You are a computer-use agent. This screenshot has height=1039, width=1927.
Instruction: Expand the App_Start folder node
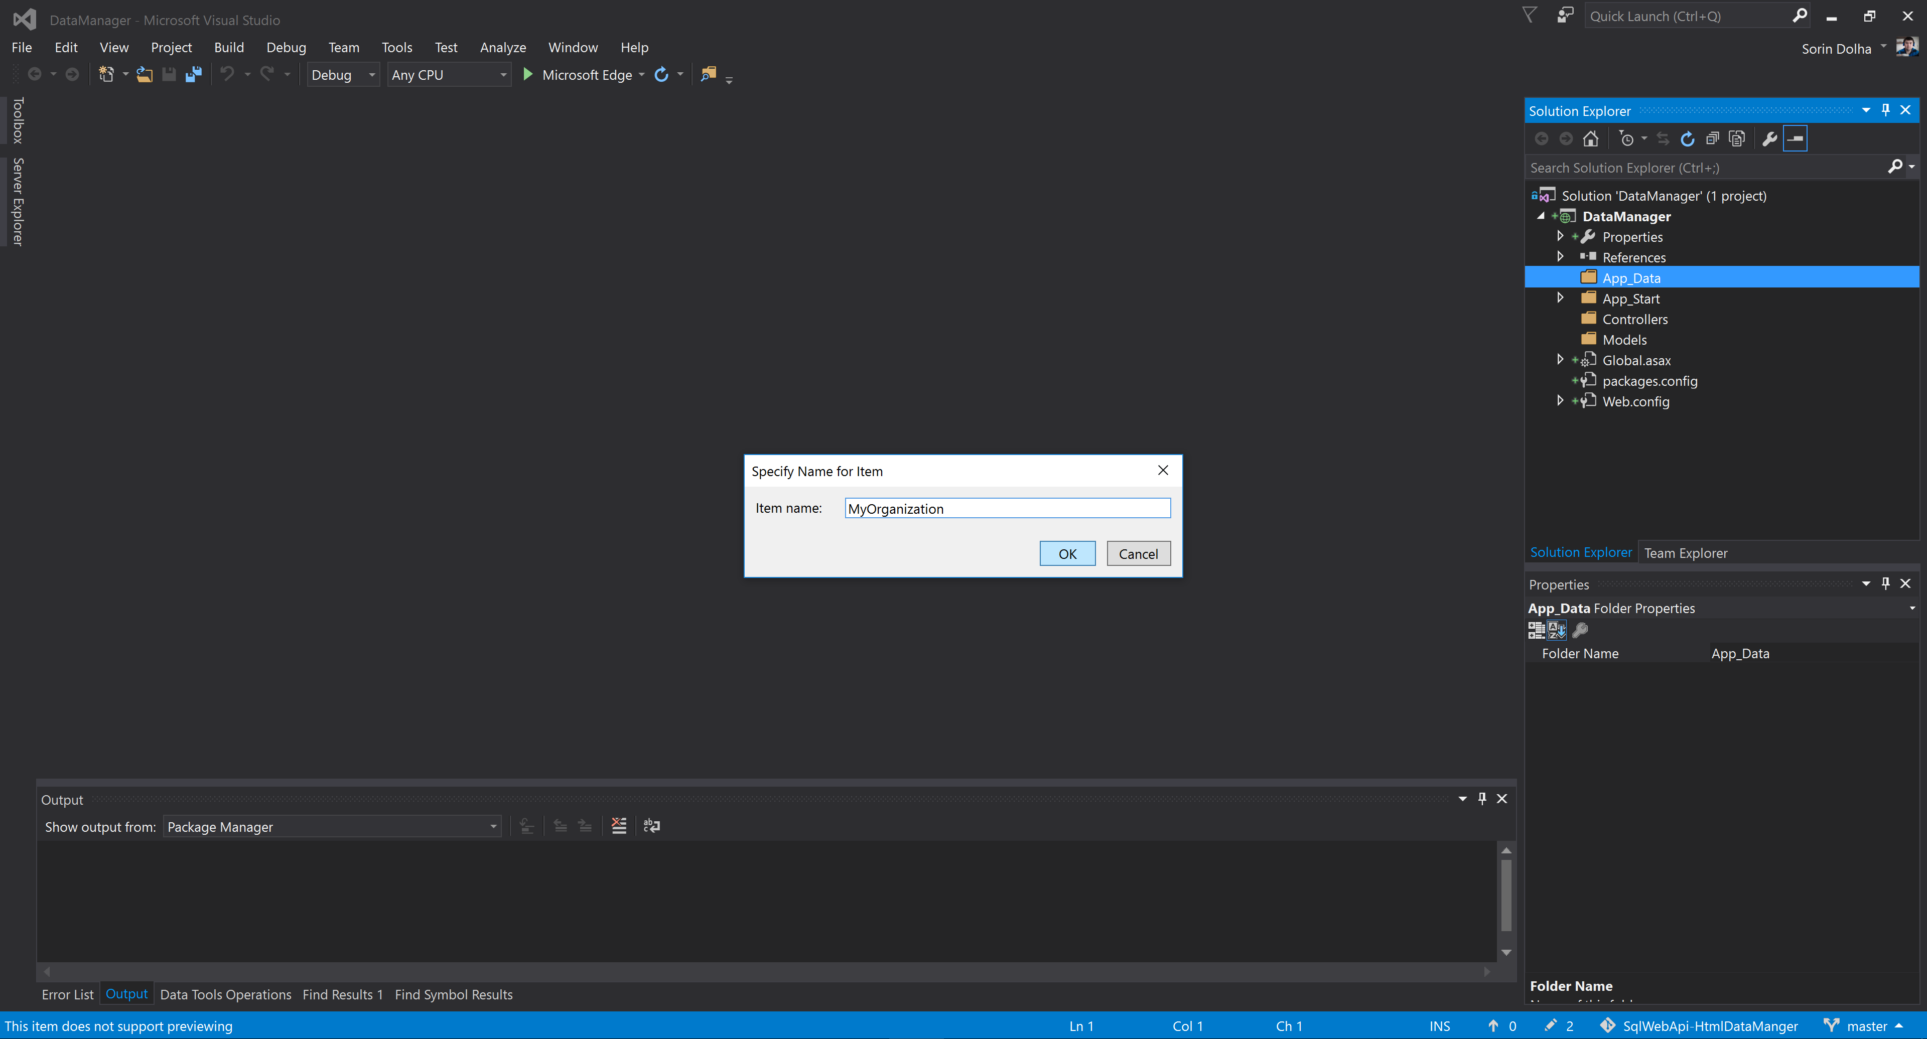(x=1560, y=298)
